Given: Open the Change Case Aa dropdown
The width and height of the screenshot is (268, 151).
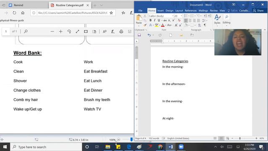Looking at the screenshot, I should (169, 25).
